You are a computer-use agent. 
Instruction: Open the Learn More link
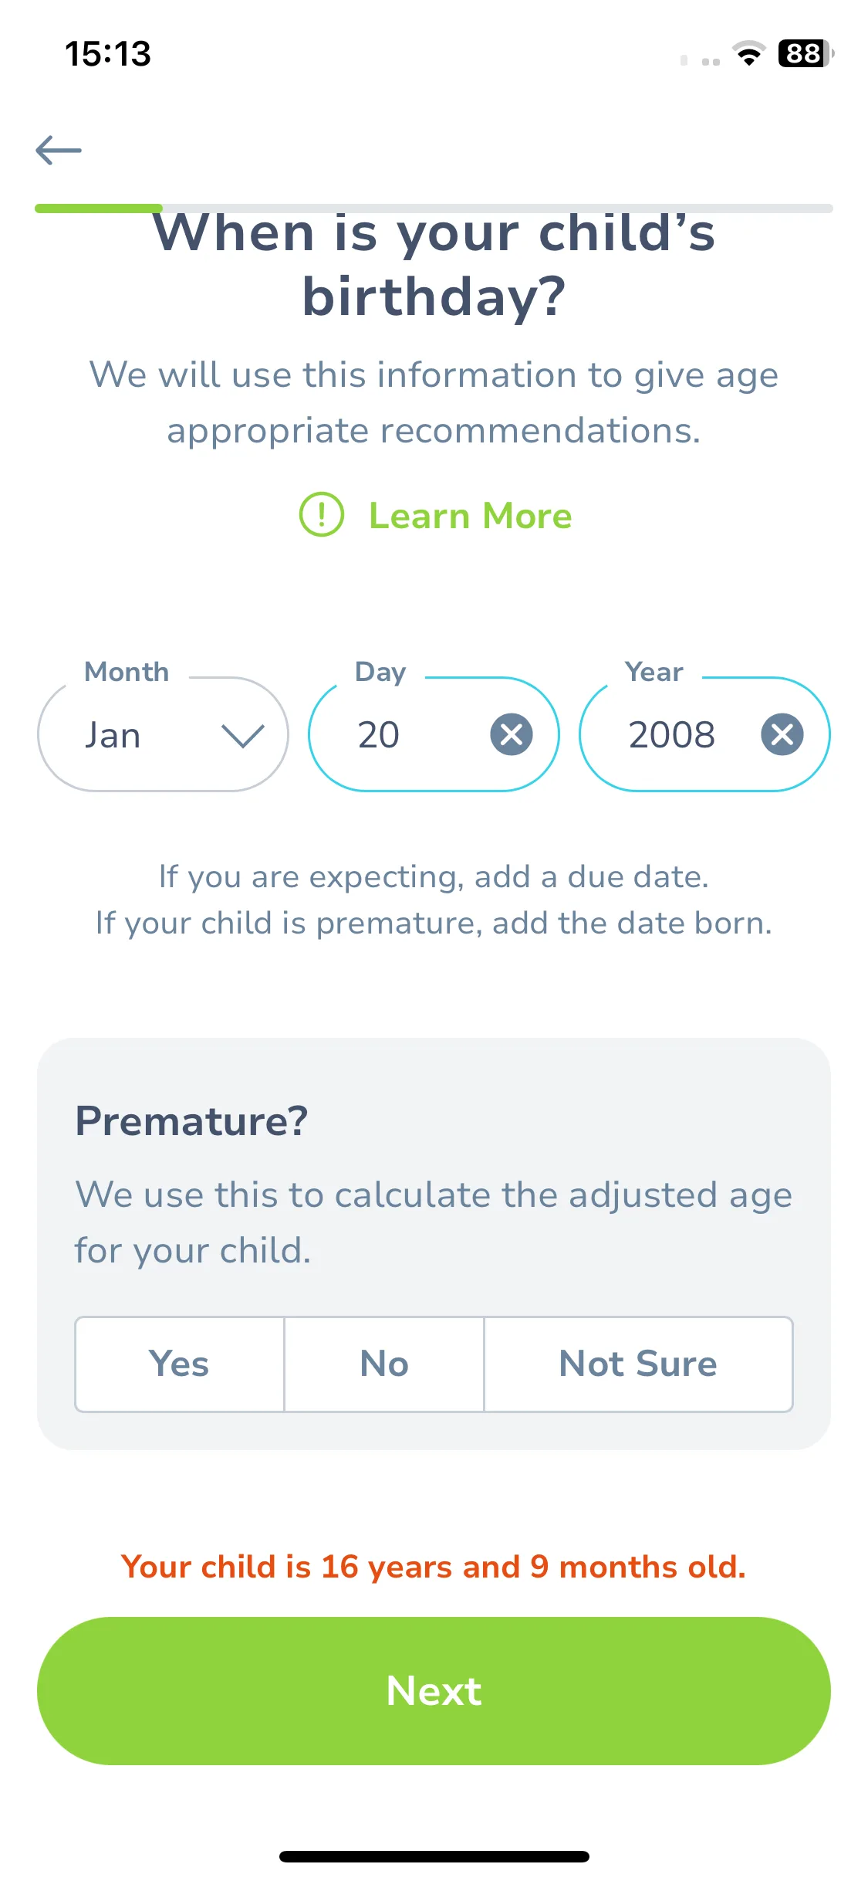[x=470, y=516]
